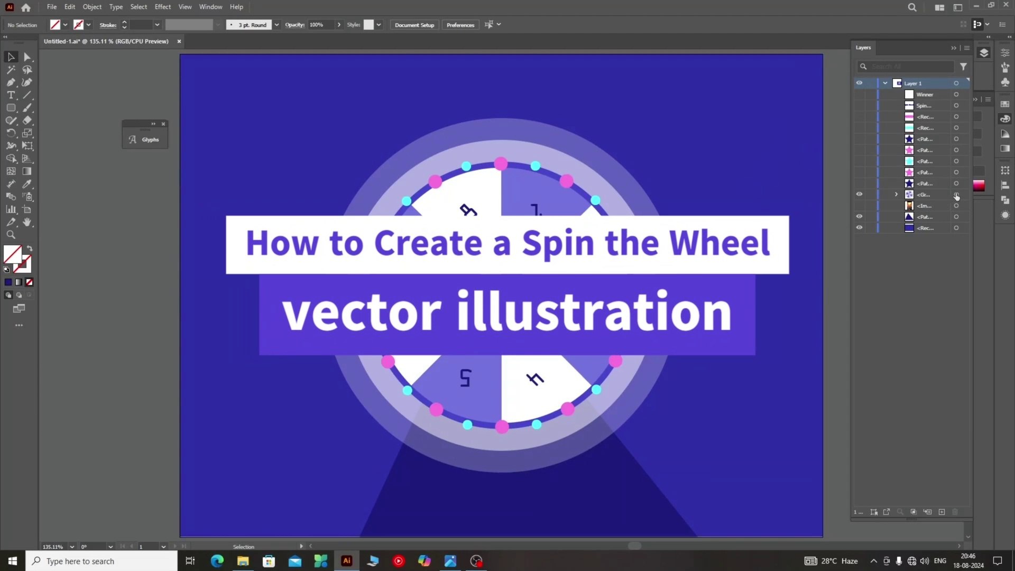This screenshot has height=571, width=1015.
Task: Select the Magic Wand tool
Action: [x=11, y=70]
